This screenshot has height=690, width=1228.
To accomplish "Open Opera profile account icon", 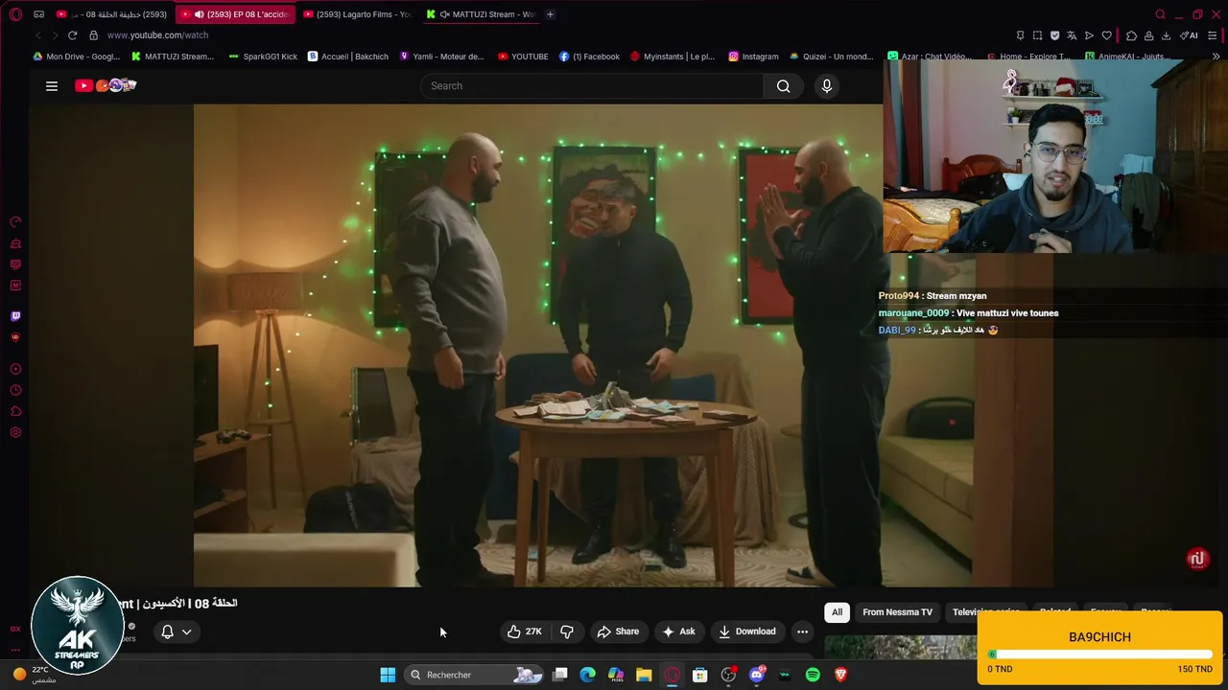I will pos(1148,35).
